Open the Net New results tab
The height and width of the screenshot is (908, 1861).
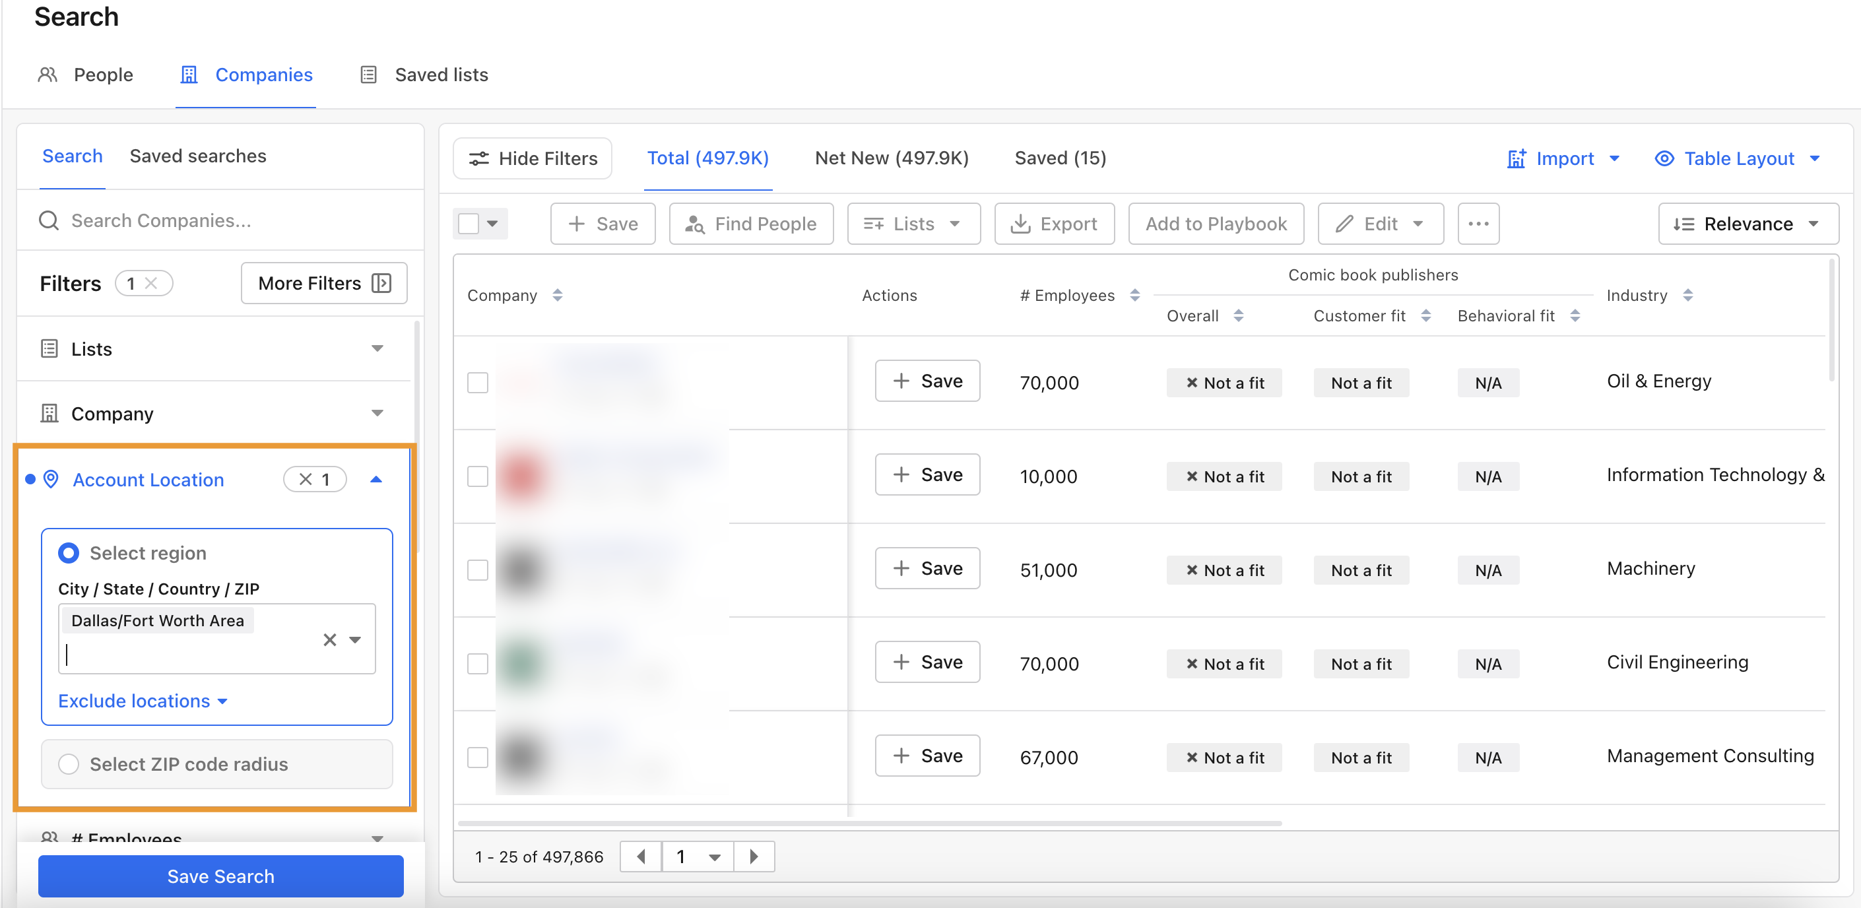(x=892, y=158)
